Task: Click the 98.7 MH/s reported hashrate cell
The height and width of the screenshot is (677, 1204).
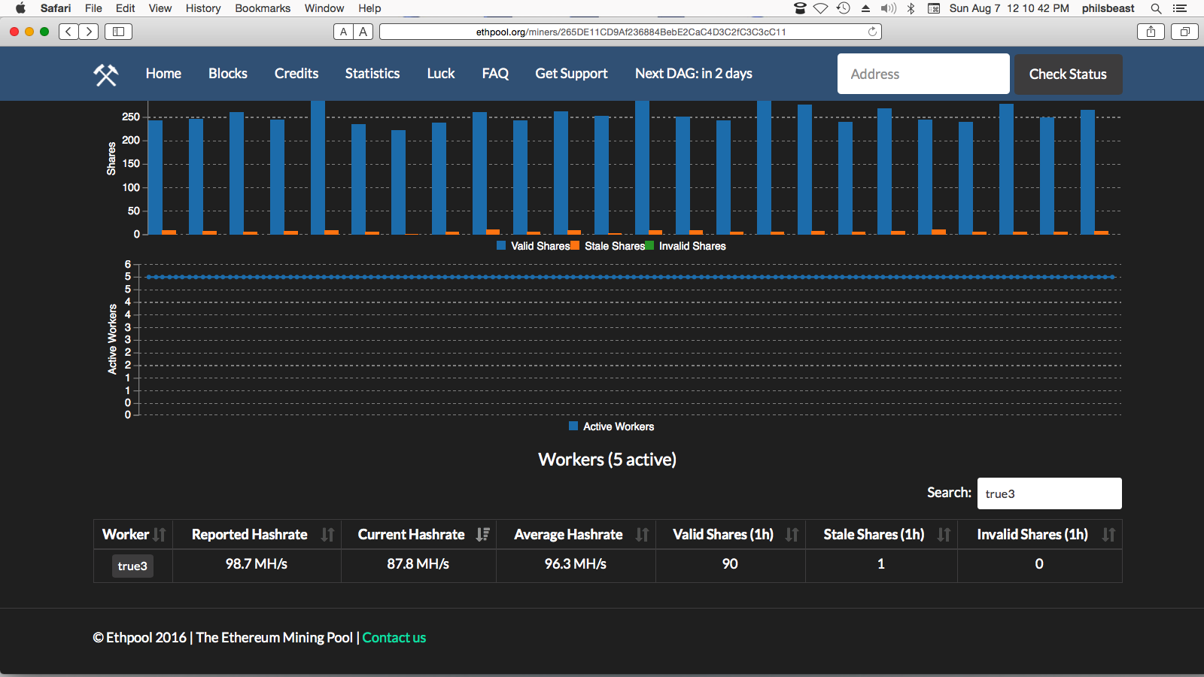Action: coord(257,564)
